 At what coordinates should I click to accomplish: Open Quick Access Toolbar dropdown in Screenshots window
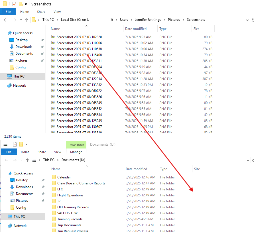[26, 4]
